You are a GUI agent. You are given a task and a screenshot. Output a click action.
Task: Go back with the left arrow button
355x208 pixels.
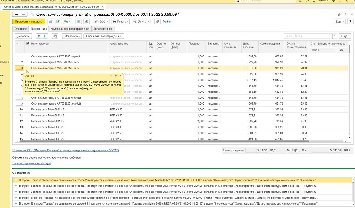tap(16, 14)
